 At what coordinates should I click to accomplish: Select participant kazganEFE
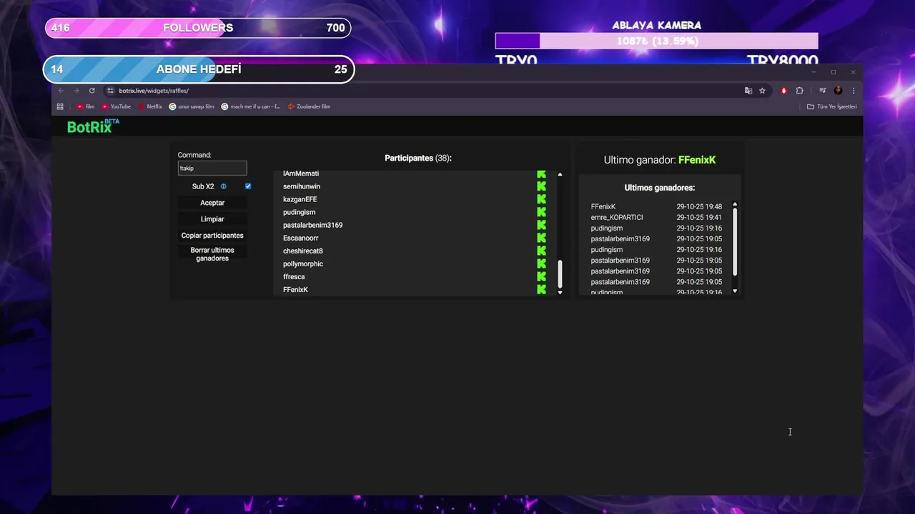(x=300, y=199)
